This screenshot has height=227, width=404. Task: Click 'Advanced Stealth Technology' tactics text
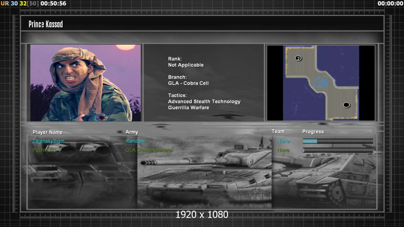[x=204, y=101]
